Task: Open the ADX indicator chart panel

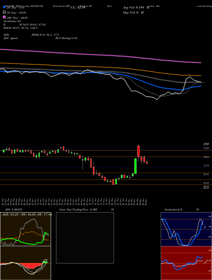Action: 25,229
